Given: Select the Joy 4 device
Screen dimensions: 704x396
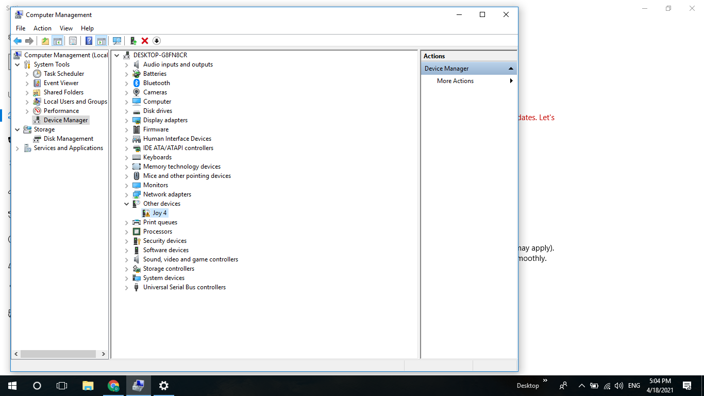Looking at the screenshot, I should [159, 213].
